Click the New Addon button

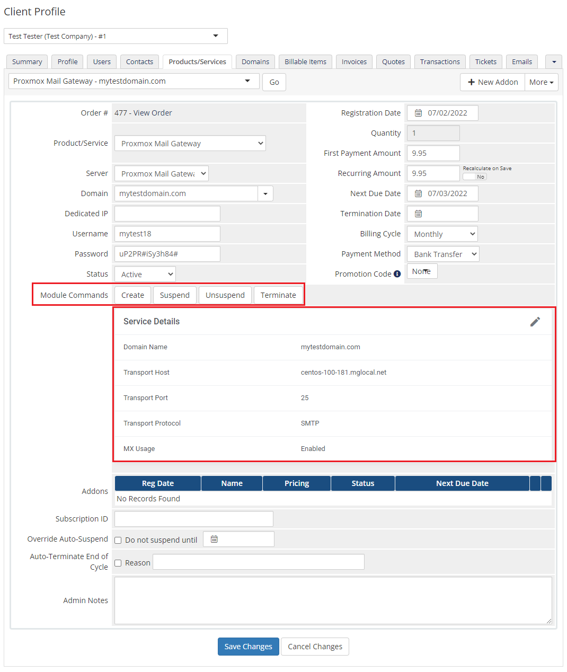(492, 82)
